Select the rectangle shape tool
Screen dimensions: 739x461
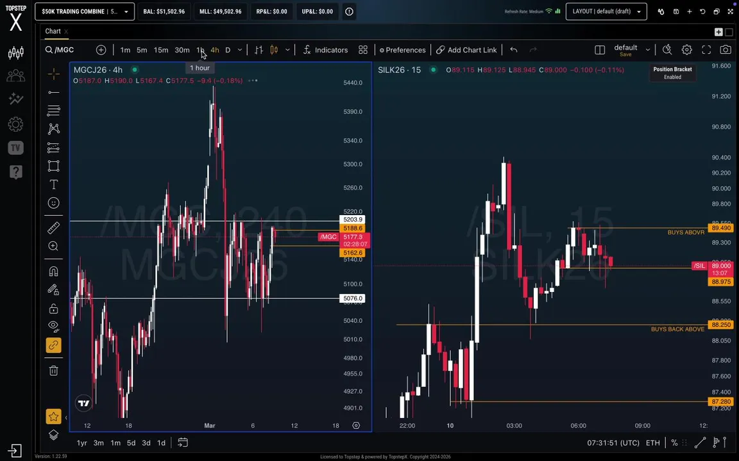pos(54,166)
